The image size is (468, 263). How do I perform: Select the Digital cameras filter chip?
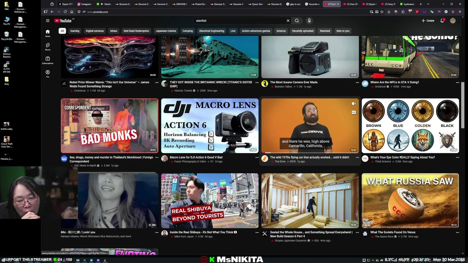95,31
